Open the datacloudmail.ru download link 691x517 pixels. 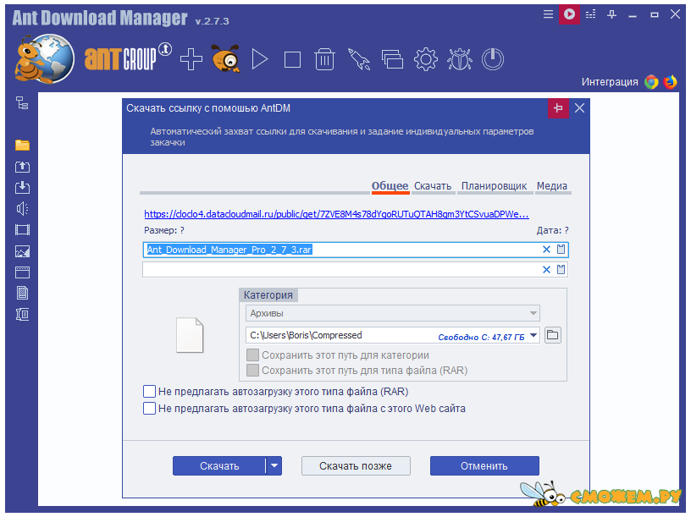(336, 214)
